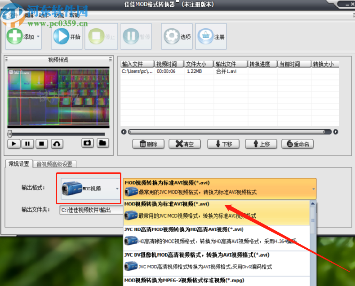Open the MOD视频 output format dropdown

coord(90,189)
